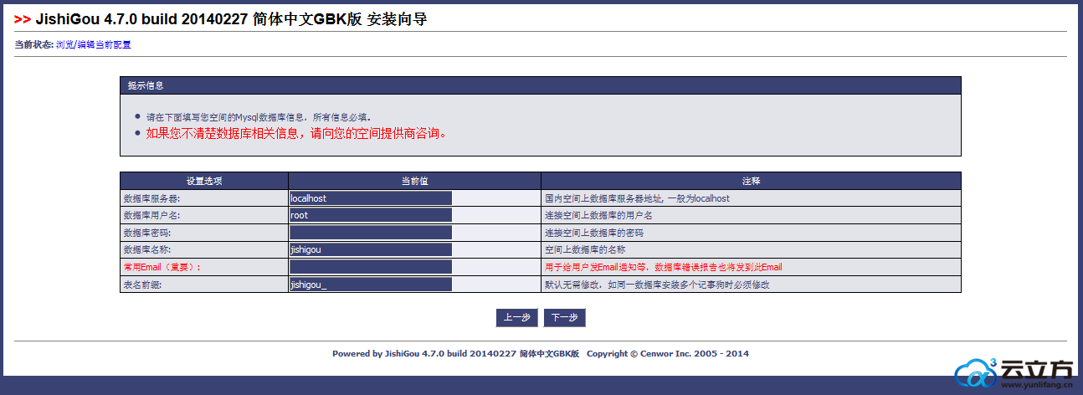Click the empty 常用Email input field
The height and width of the screenshot is (395, 1083).
point(371,267)
